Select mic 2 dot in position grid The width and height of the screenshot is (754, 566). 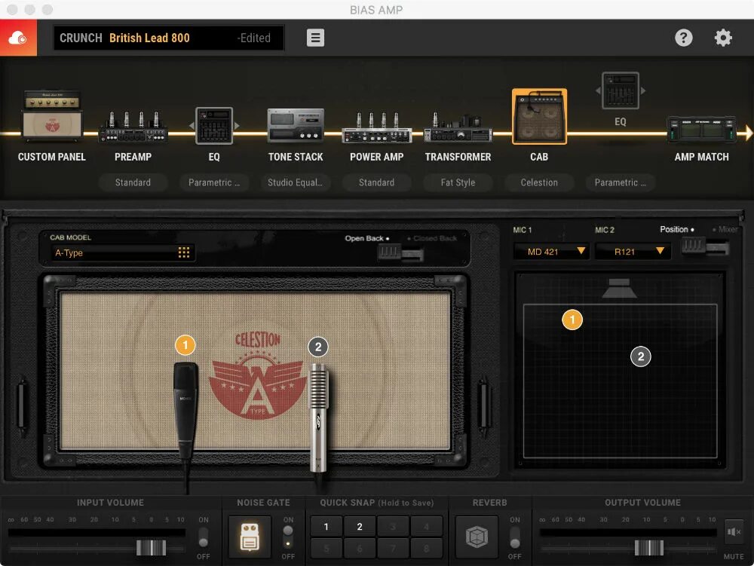(640, 356)
